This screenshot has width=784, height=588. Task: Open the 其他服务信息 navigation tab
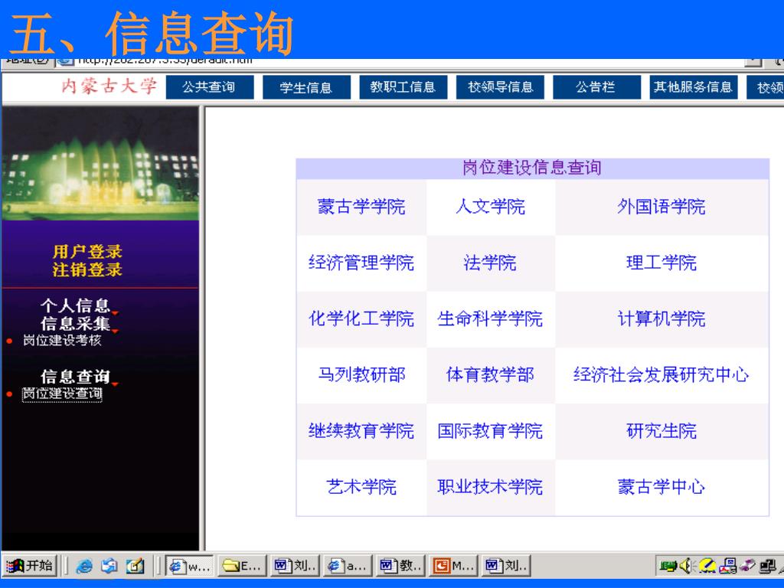coord(694,87)
